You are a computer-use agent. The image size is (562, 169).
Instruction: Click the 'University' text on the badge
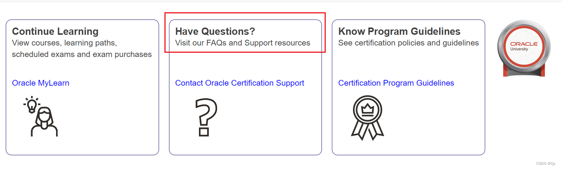(x=519, y=49)
